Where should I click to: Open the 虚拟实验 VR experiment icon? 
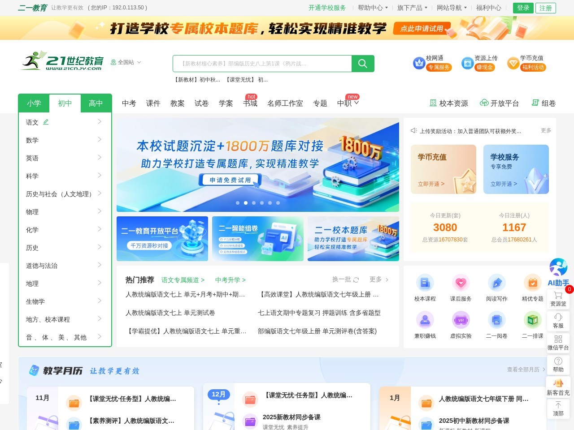[461, 320]
